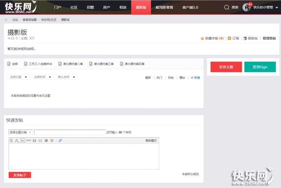Viewport: 281px width, 188px height.
Task: Click the 快乐网/社区 breadcrumb link
Action: tap(49, 20)
